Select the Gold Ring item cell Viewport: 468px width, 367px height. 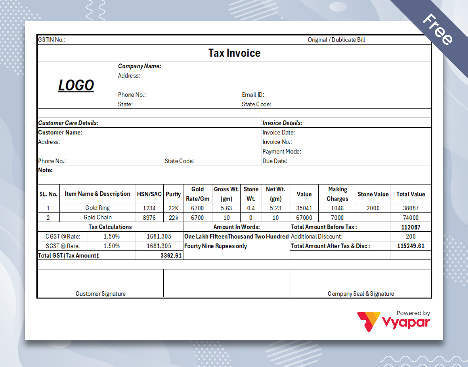point(97,208)
